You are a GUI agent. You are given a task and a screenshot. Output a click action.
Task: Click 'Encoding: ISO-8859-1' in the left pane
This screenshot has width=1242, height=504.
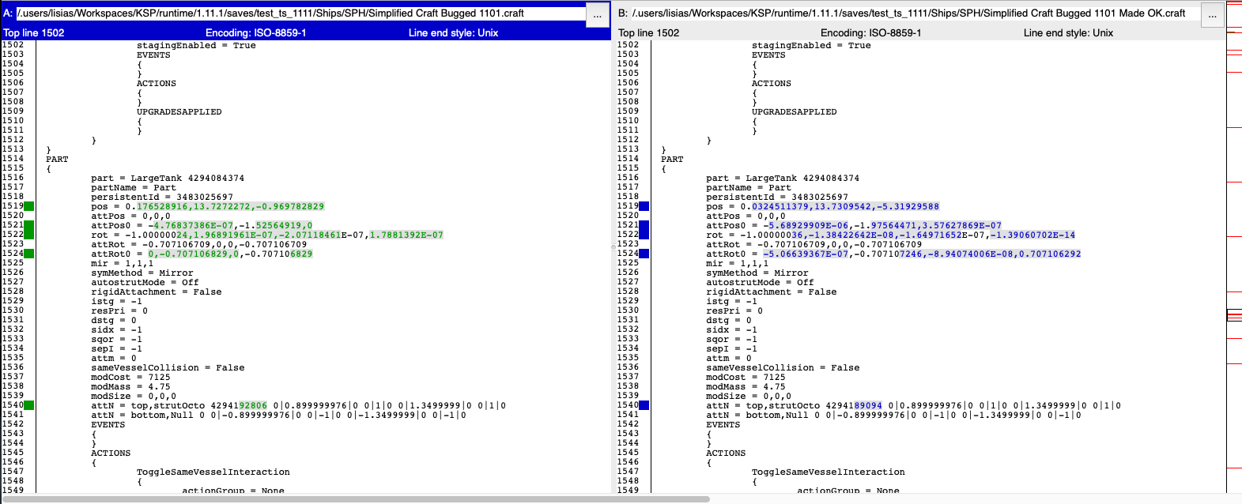[256, 33]
